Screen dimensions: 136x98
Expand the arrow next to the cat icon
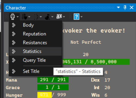(x=52, y=17)
